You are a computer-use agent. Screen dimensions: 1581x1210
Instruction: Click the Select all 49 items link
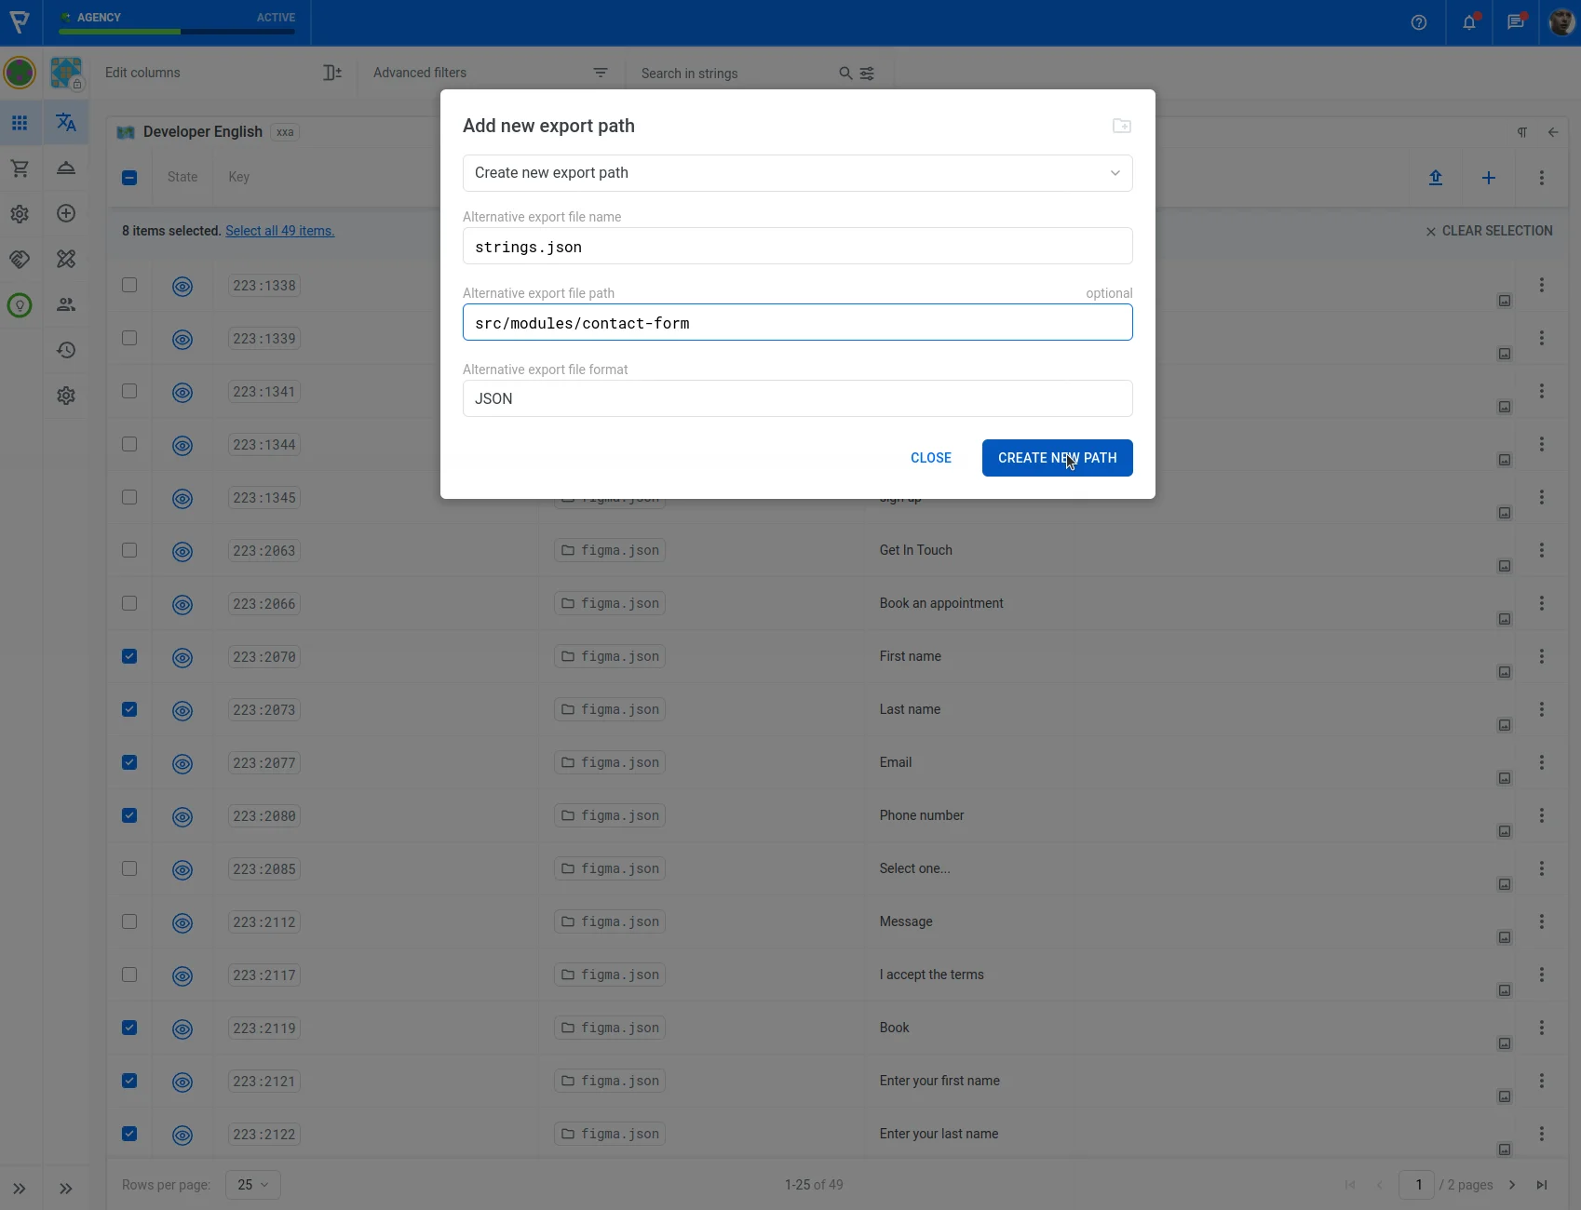click(x=279, y=231)
